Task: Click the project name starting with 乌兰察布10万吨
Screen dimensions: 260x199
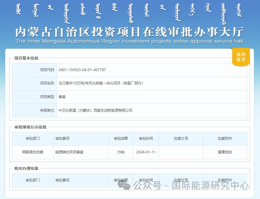Action: click(x=101, y=83)
